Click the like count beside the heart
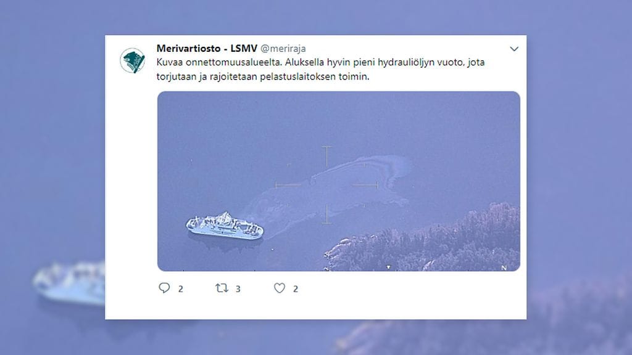Screen dimensions: 632x355 pos(296,289)
